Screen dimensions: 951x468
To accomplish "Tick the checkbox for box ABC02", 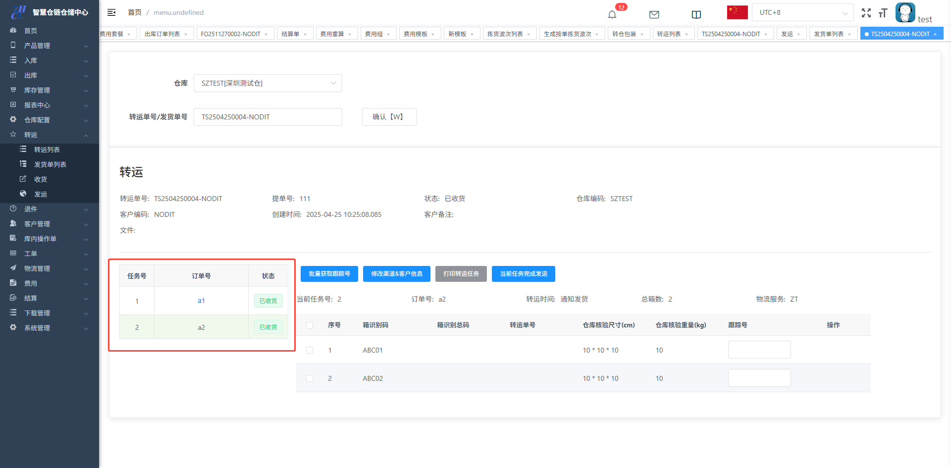I will pyautogui.click(x=310, y=378).
